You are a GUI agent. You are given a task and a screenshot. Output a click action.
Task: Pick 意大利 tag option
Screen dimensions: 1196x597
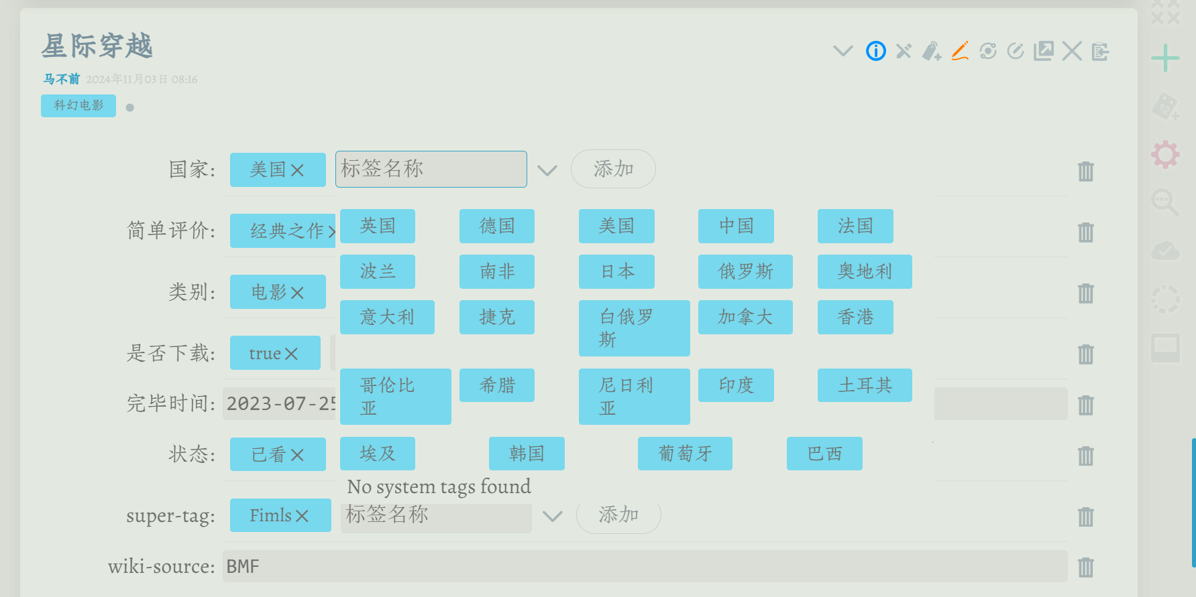click(x=387, y=317)
